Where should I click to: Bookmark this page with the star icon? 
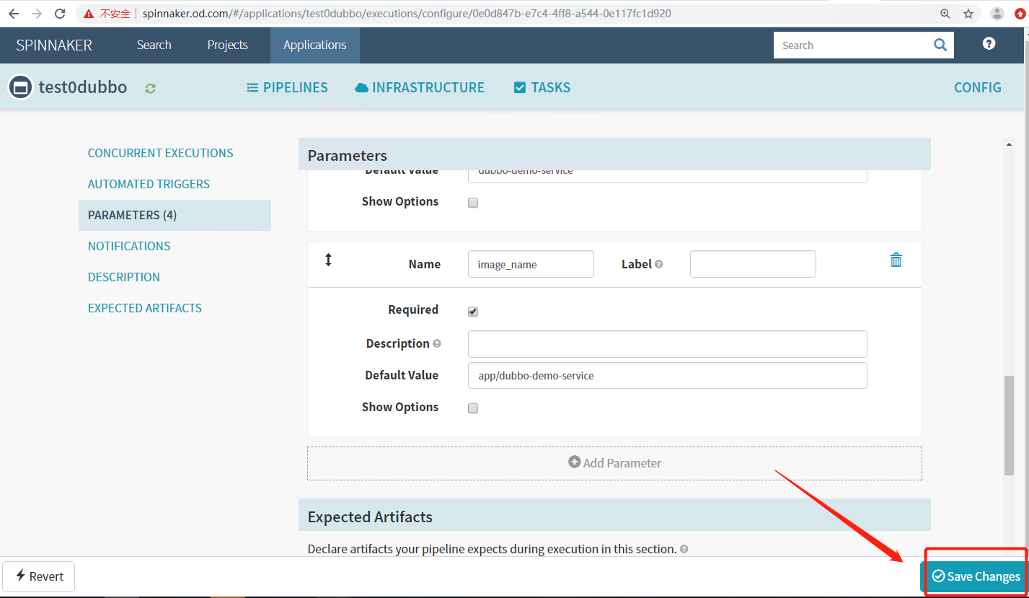click(x=968, y=14)
